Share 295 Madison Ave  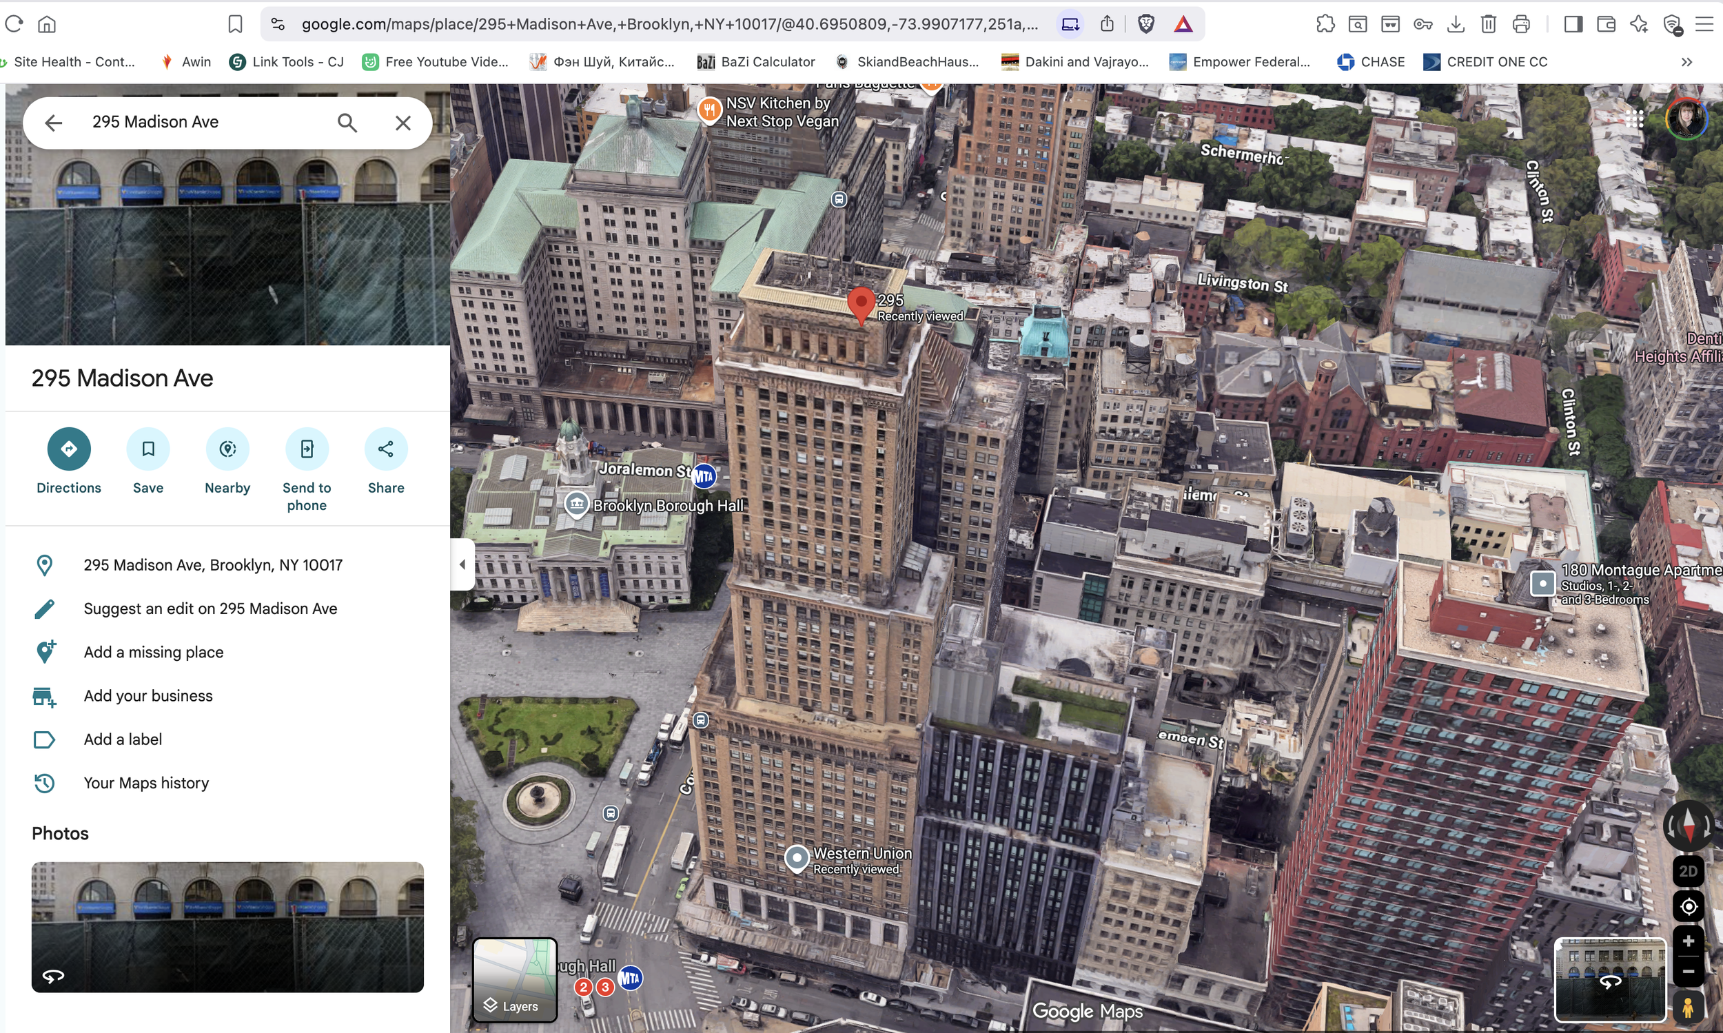pyautogui.click(x=385, y=449)
